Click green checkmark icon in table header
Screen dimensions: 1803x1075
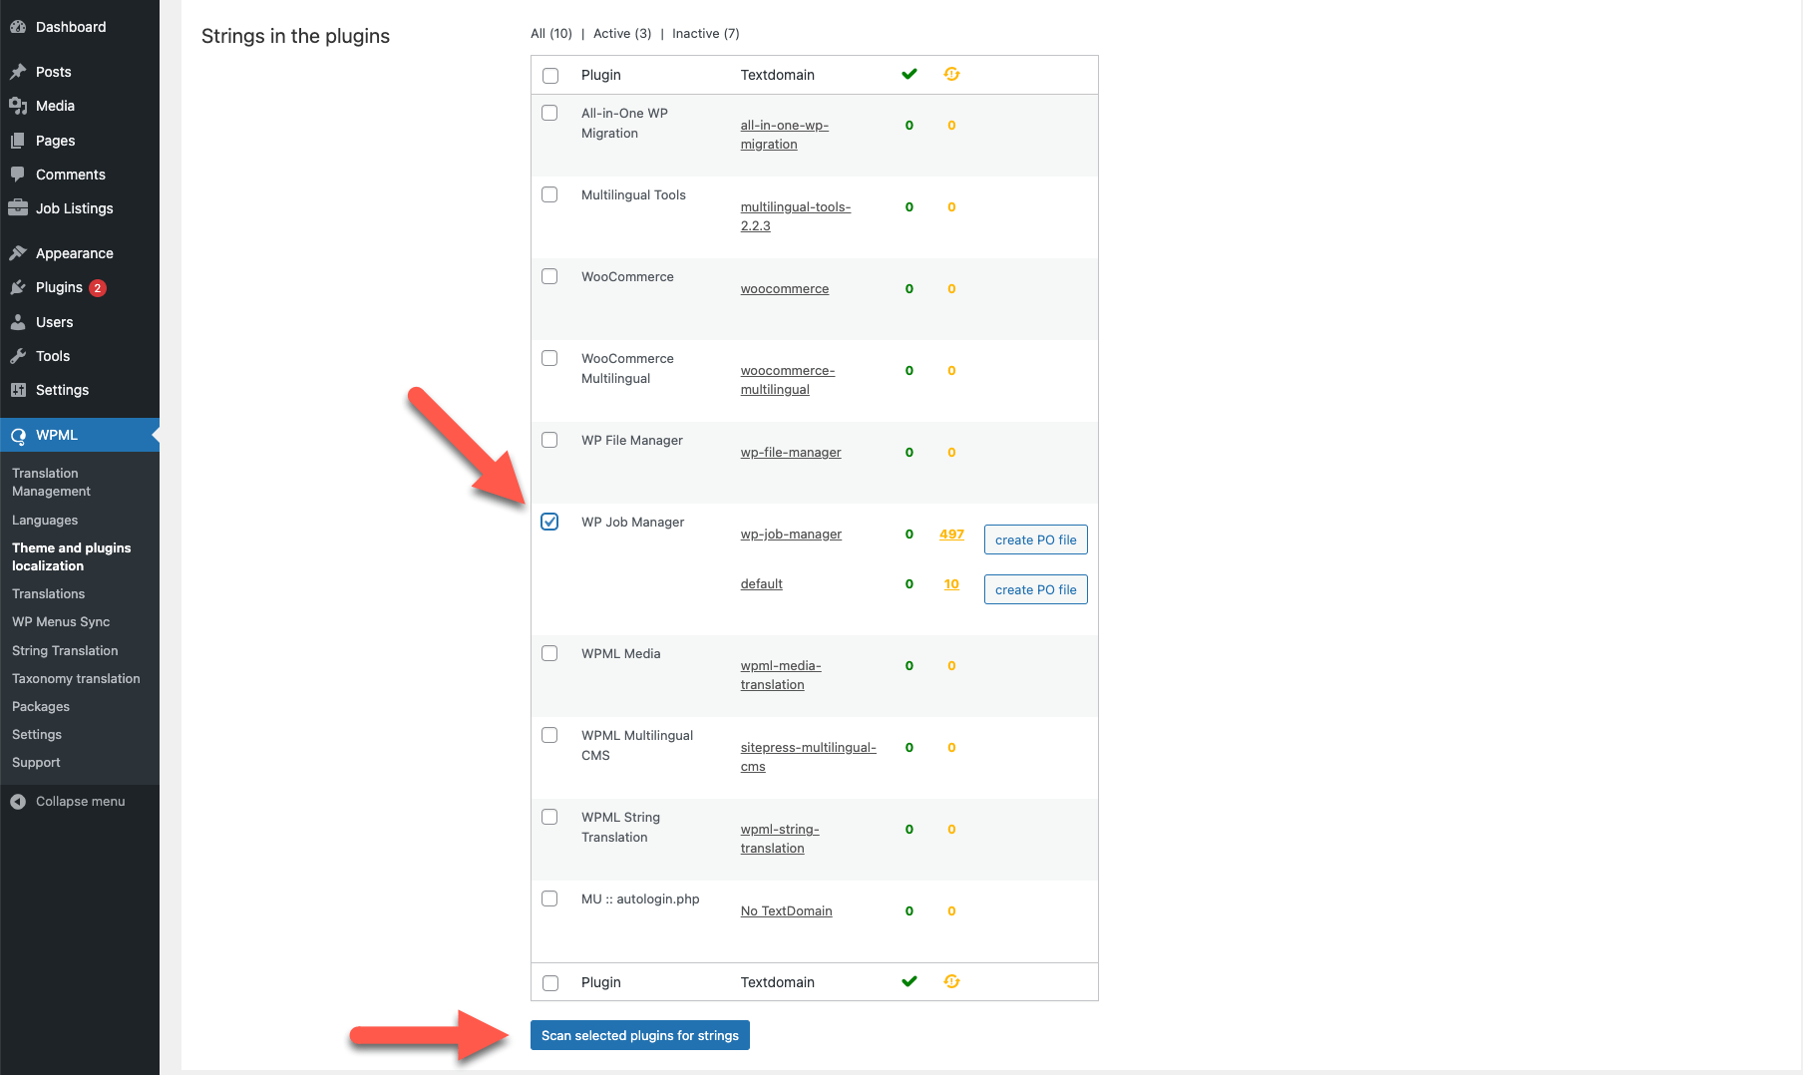909,74
